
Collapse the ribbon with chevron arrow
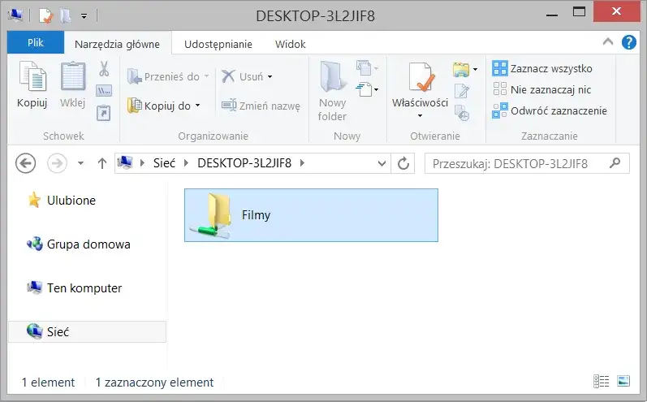608,41
